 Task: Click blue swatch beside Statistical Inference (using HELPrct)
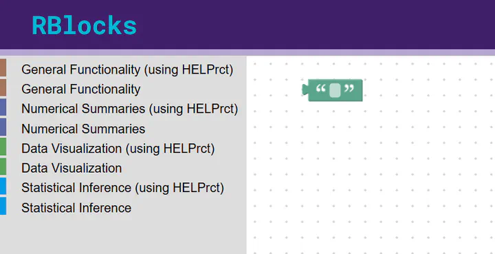(x=3, y=186)
